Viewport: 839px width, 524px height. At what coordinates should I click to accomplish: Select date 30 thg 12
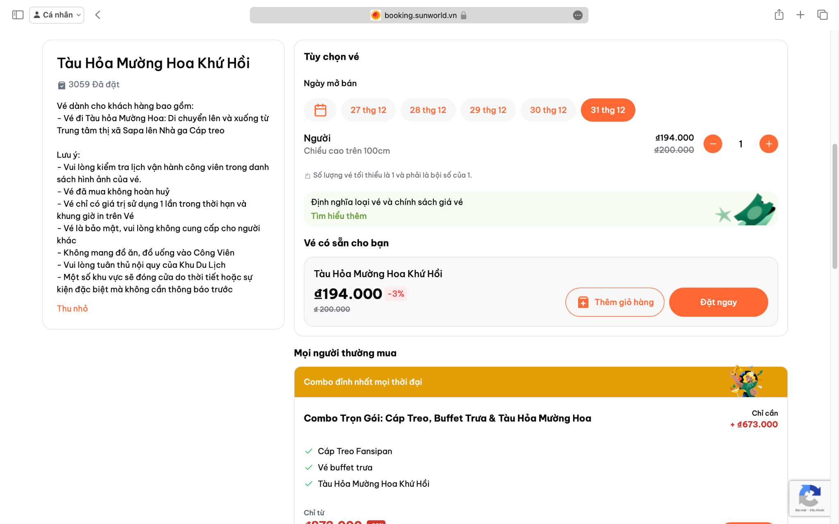(548, 110)
